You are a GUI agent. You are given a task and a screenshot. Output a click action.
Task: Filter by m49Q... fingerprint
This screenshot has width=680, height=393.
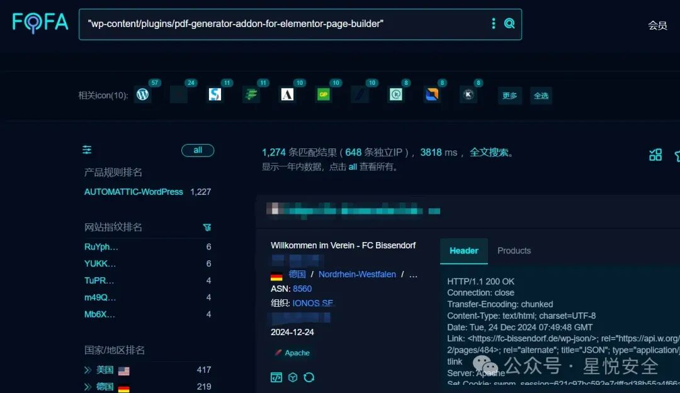coord(99,297)
